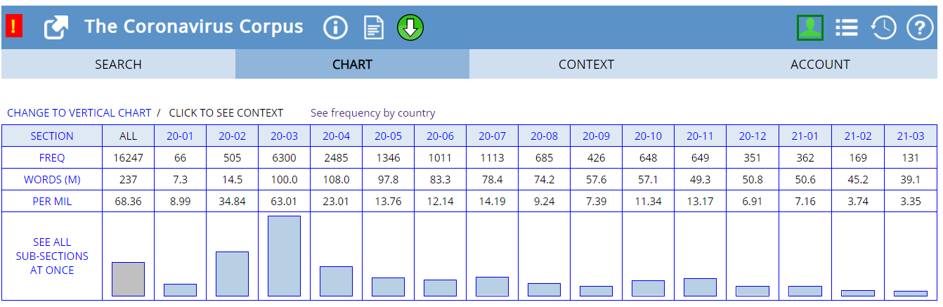Click the total frequency 16247 cell
This screenshot has width=943, height=307.
tap(128, 157)
